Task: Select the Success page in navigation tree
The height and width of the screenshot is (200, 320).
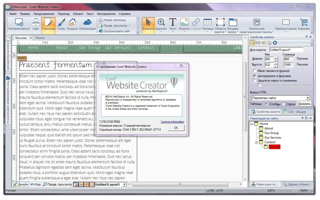Action: click(x=274, y=147)
